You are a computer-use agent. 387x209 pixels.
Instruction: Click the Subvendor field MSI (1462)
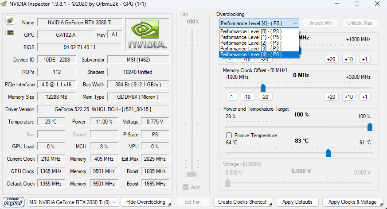(138, 60)
